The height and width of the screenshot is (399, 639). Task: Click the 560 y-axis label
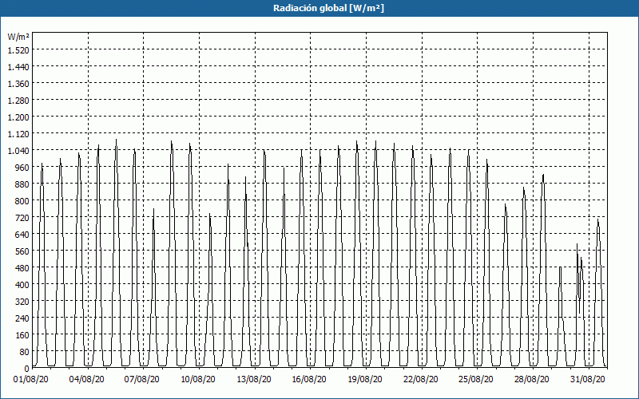pyautogui.click(x=22, y=251)
